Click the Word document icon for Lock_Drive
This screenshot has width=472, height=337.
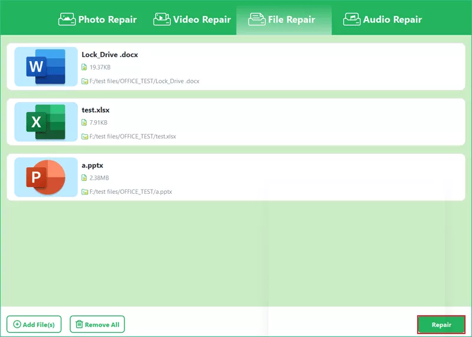(46, 67)
